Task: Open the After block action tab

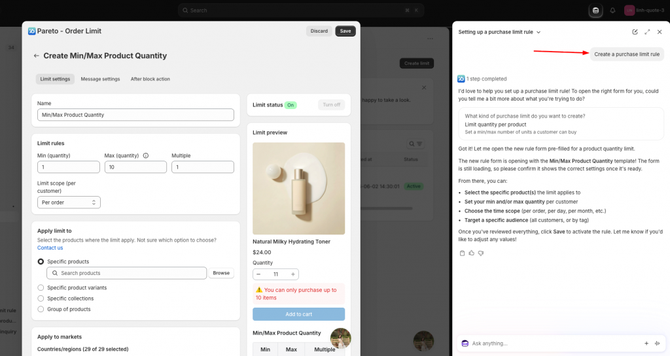Action: click(x=150, y=79)
